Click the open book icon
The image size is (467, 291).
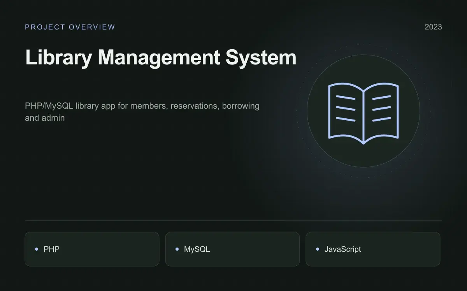coord(363,113)
